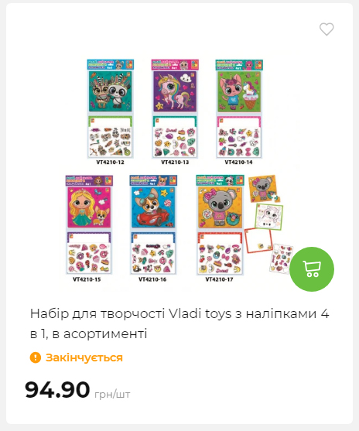359x431 pixels.
Task: Select the VT4210-12 owl and panda set
Action: click(110, 108)
